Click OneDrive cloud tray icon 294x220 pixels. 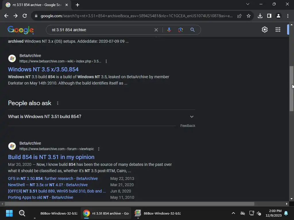(243, 213)
